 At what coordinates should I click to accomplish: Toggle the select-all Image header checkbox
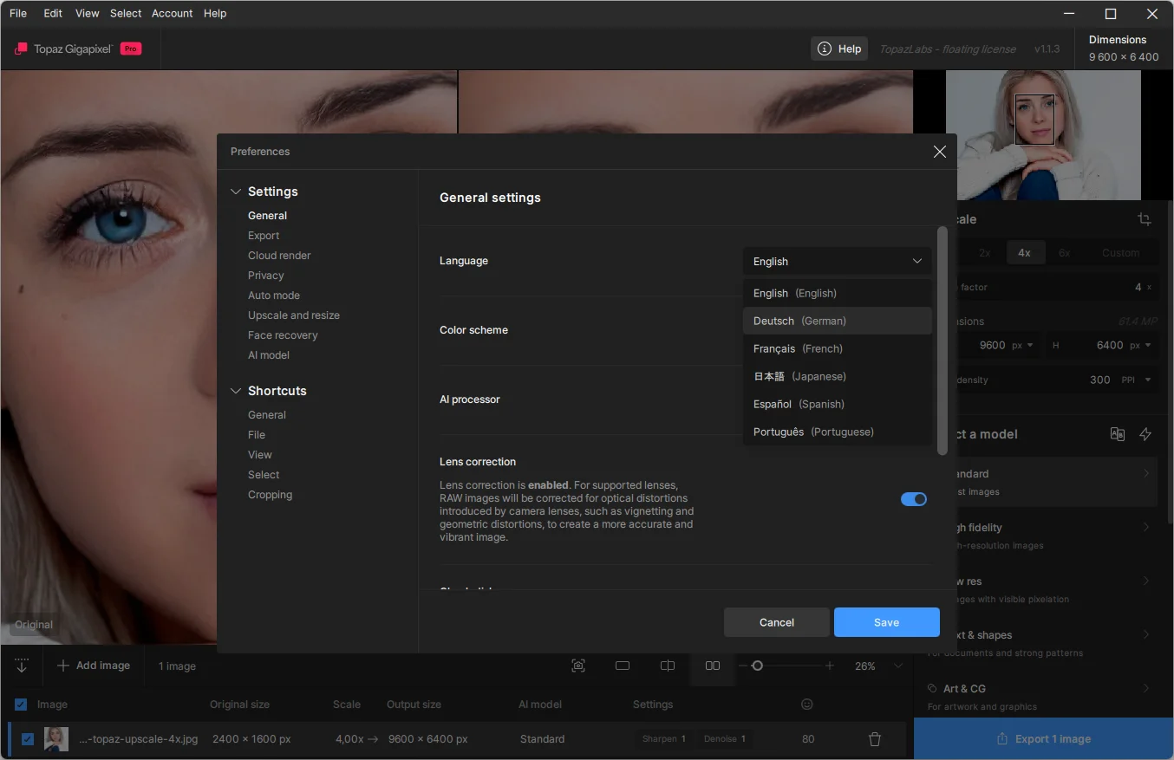tap(21, 705)
